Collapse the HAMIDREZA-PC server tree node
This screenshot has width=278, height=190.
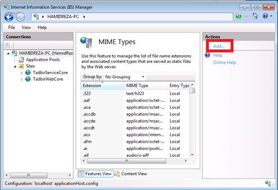click(x=8, y=53)
